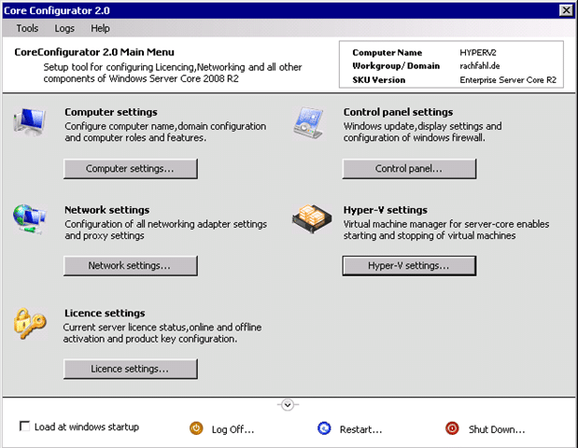Click the Computer settings monitor icon
This screenshot has height=448, width=578.
point(30,121)
